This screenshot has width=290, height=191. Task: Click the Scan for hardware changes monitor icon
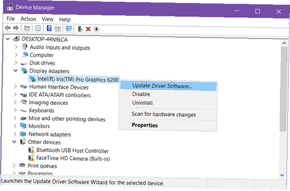[69, 29]
